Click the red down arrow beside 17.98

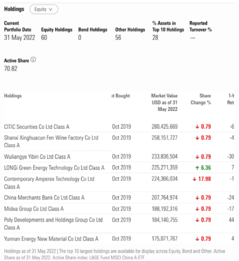point(194,179)
